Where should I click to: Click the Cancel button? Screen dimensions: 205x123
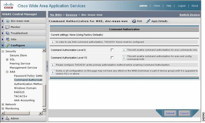(184, 113)
